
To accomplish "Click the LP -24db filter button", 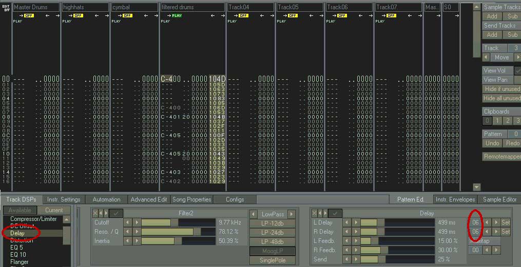I will [272, 233].
